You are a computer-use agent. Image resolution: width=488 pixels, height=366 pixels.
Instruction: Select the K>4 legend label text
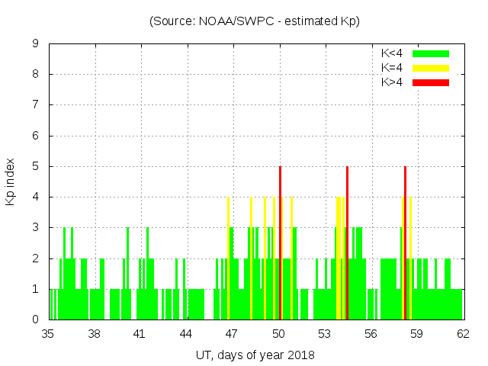tap(392, 82)
